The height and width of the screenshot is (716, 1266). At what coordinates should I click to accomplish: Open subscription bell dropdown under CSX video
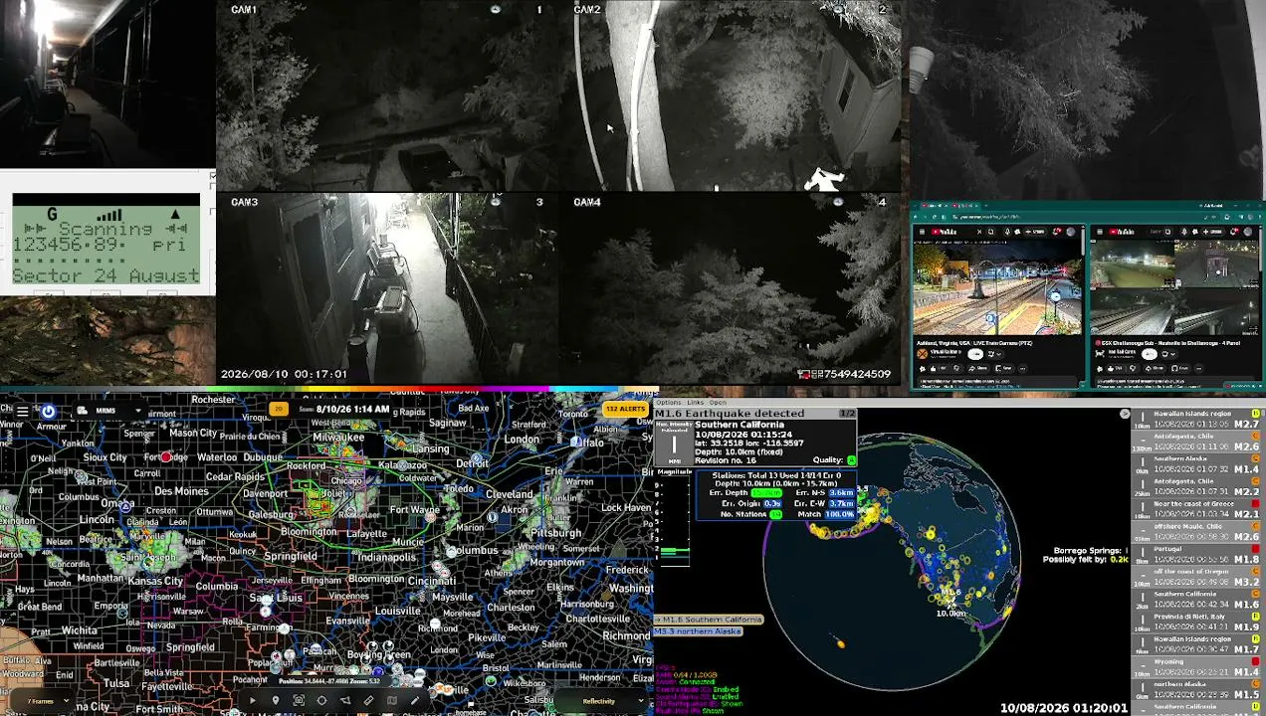click(1168, 354)
